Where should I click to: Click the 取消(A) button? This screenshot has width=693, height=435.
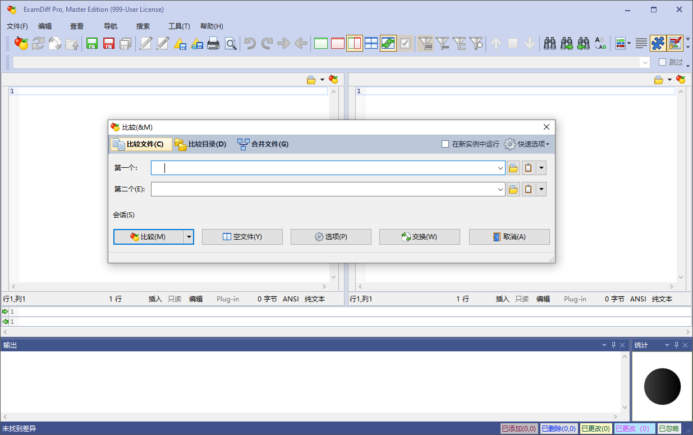coord(509,237)
